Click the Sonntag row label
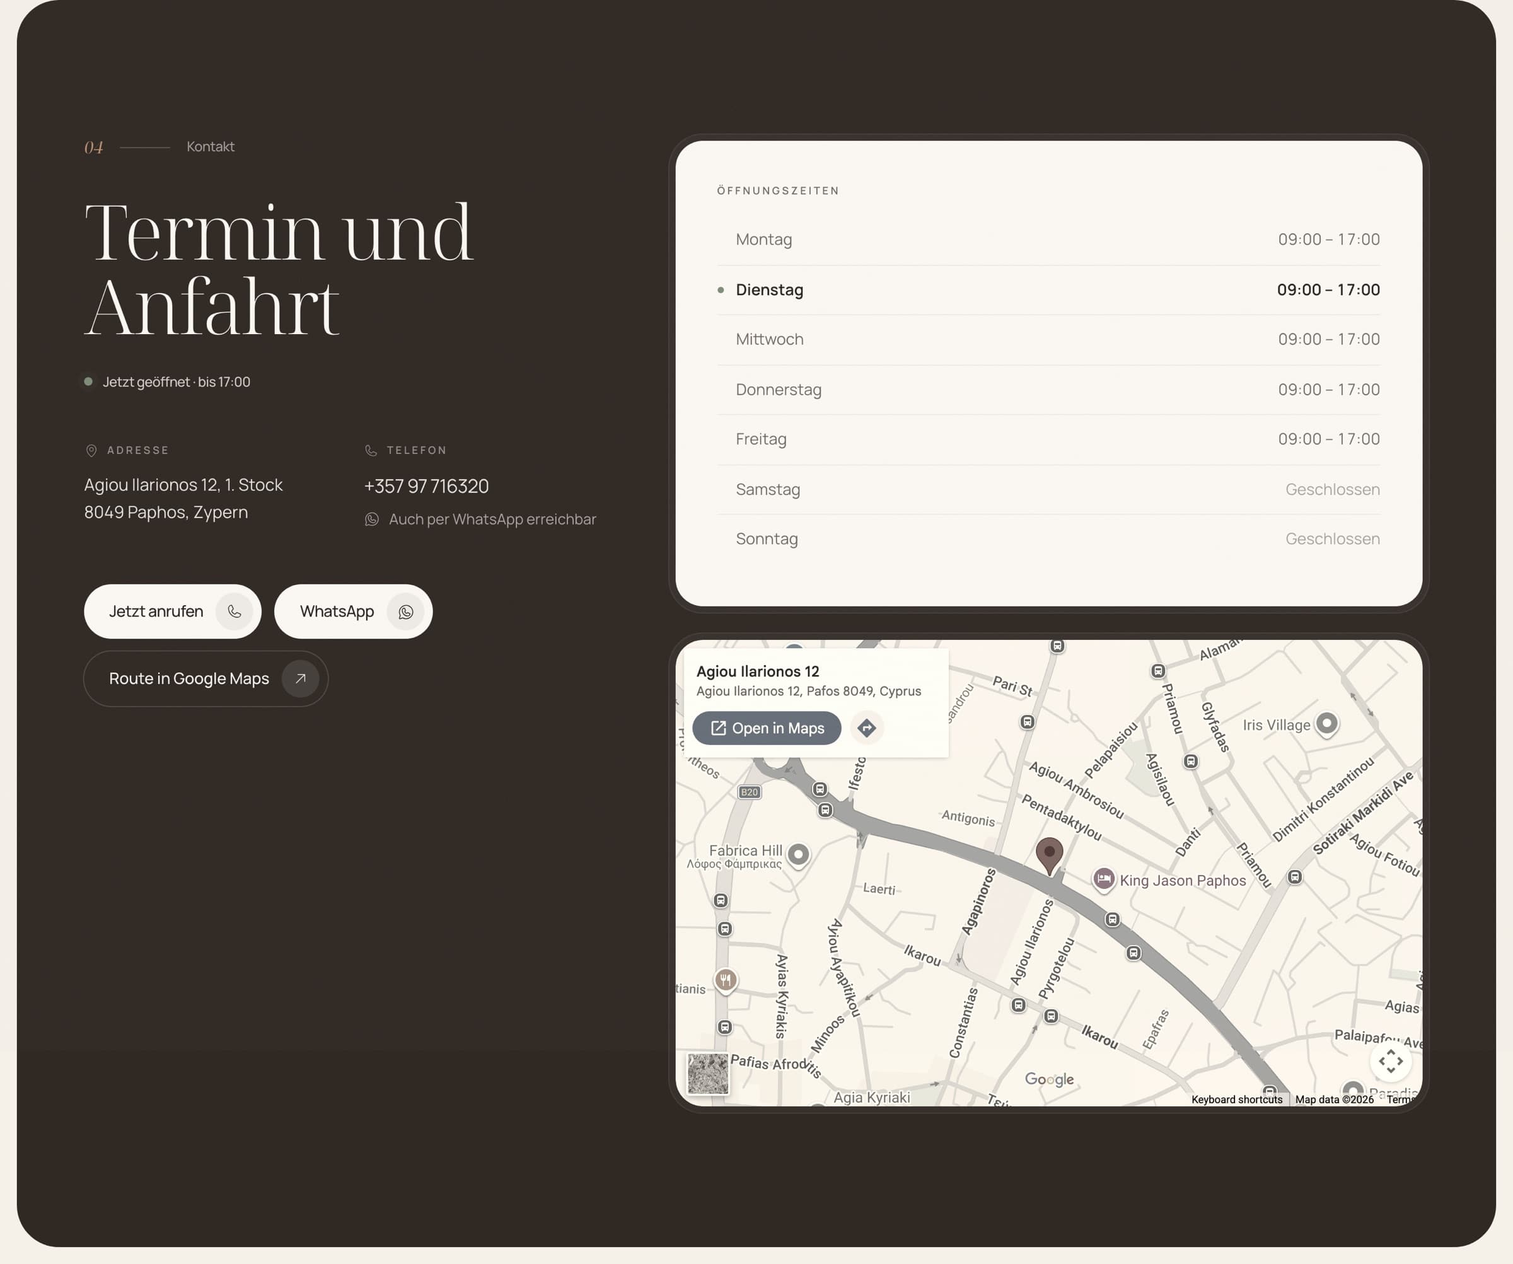The height and width of the screenshot is (1264, 1513). click(x=767, y=539)
